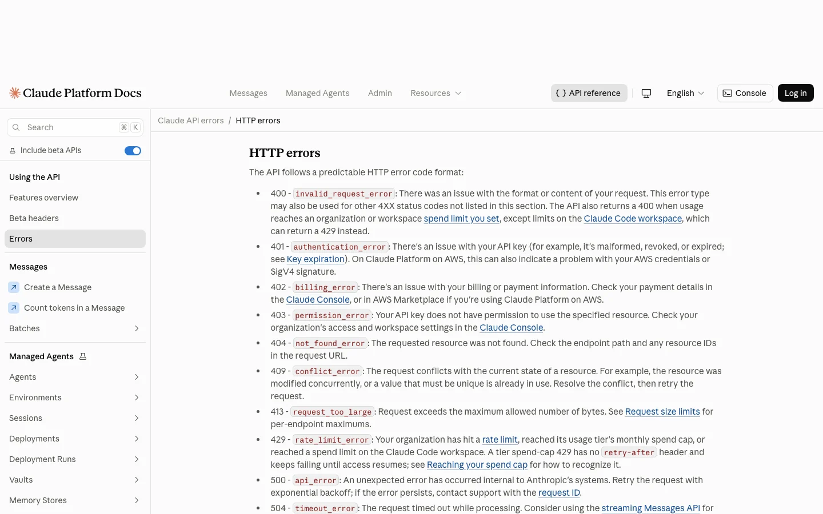Open the Console button
The width and height of the screenshot is (823, 514).
745,93
